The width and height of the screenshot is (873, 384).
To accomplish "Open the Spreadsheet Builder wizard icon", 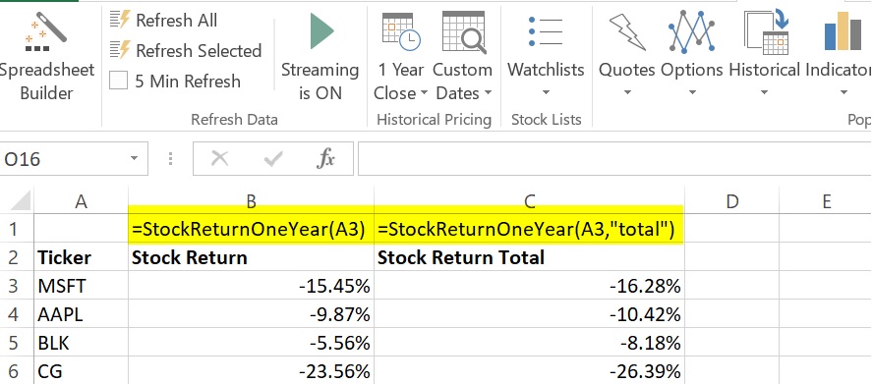I will tap(46, 33).
